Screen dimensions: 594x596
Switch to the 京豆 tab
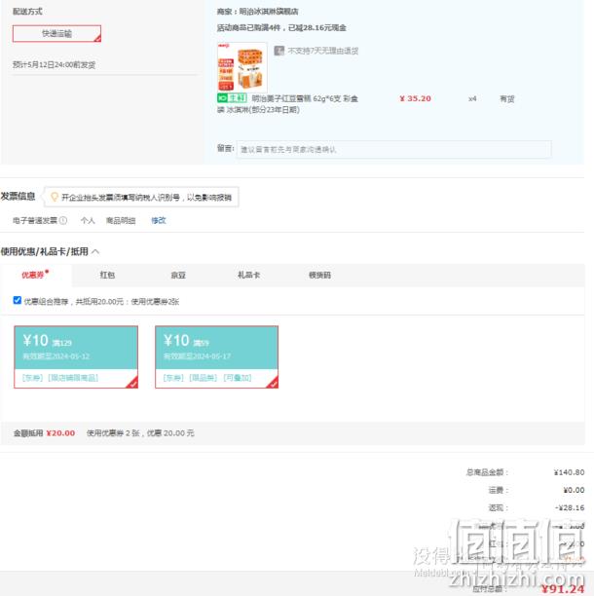178,275
